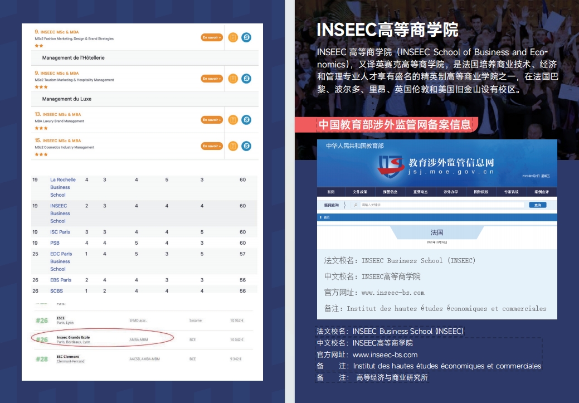Click the magnifier icon in the search box
Viewport: 579px width, 403px height.
point(355,205)
